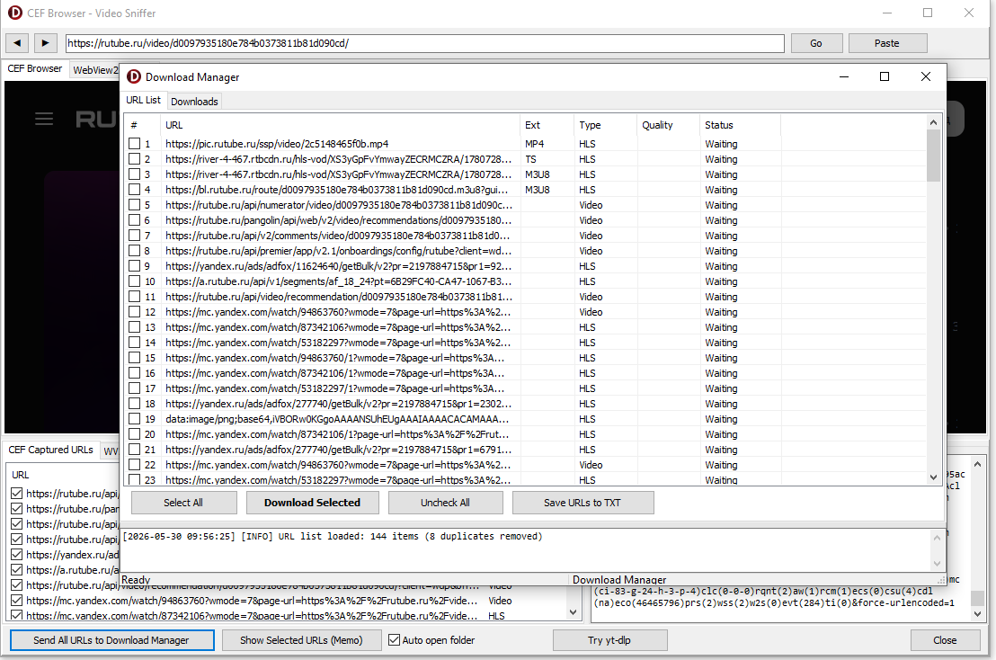Go back with the left arrow navigation button
The height and width of the screenshot is (660, 996).
pos(17,43)
